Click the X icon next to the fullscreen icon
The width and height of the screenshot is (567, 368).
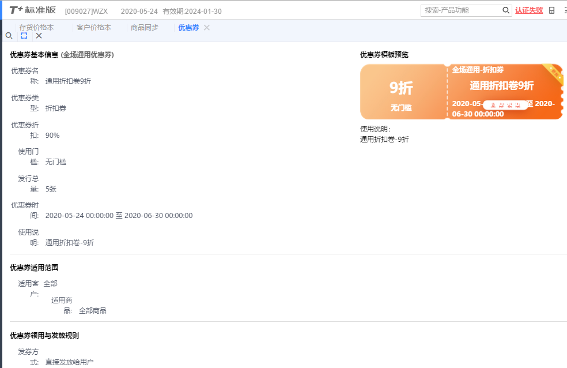pos(39,36)
